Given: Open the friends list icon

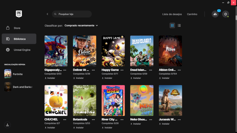Looking at the screenshot, I should coord(215,14).
